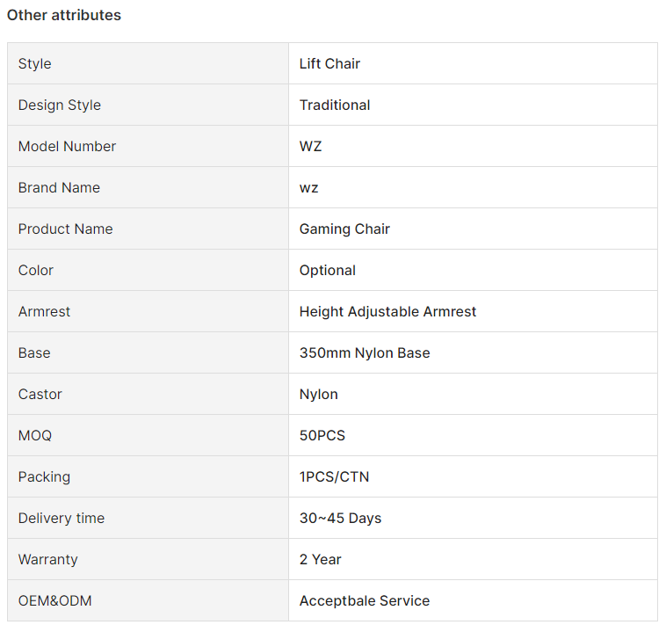Image resolution: width=666 pixels, height=632 pixels.
Task: Click the 'OEM&ODM' label cell
Action: coord(148,600)
